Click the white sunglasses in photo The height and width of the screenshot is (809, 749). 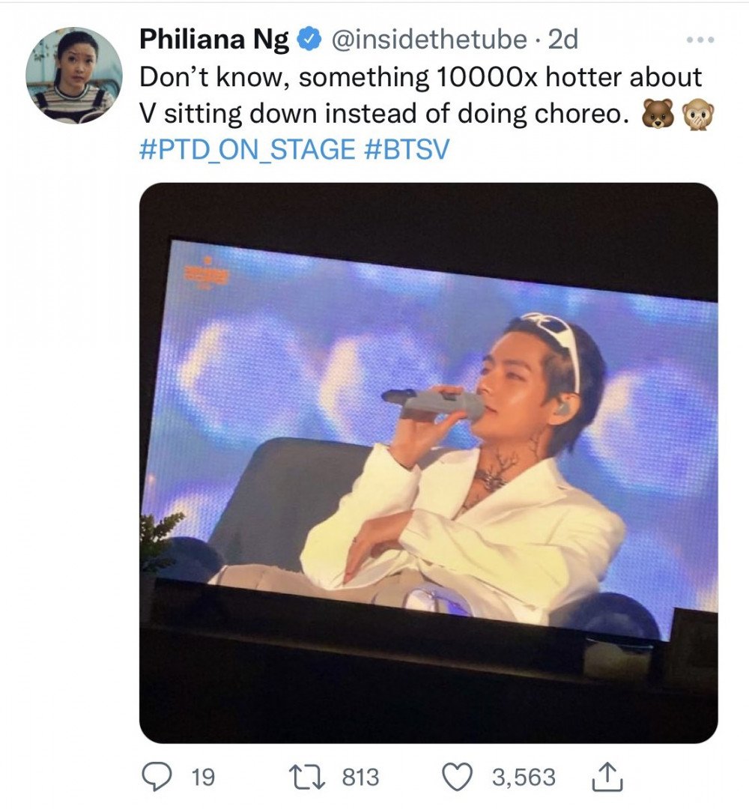click(553, 341)
